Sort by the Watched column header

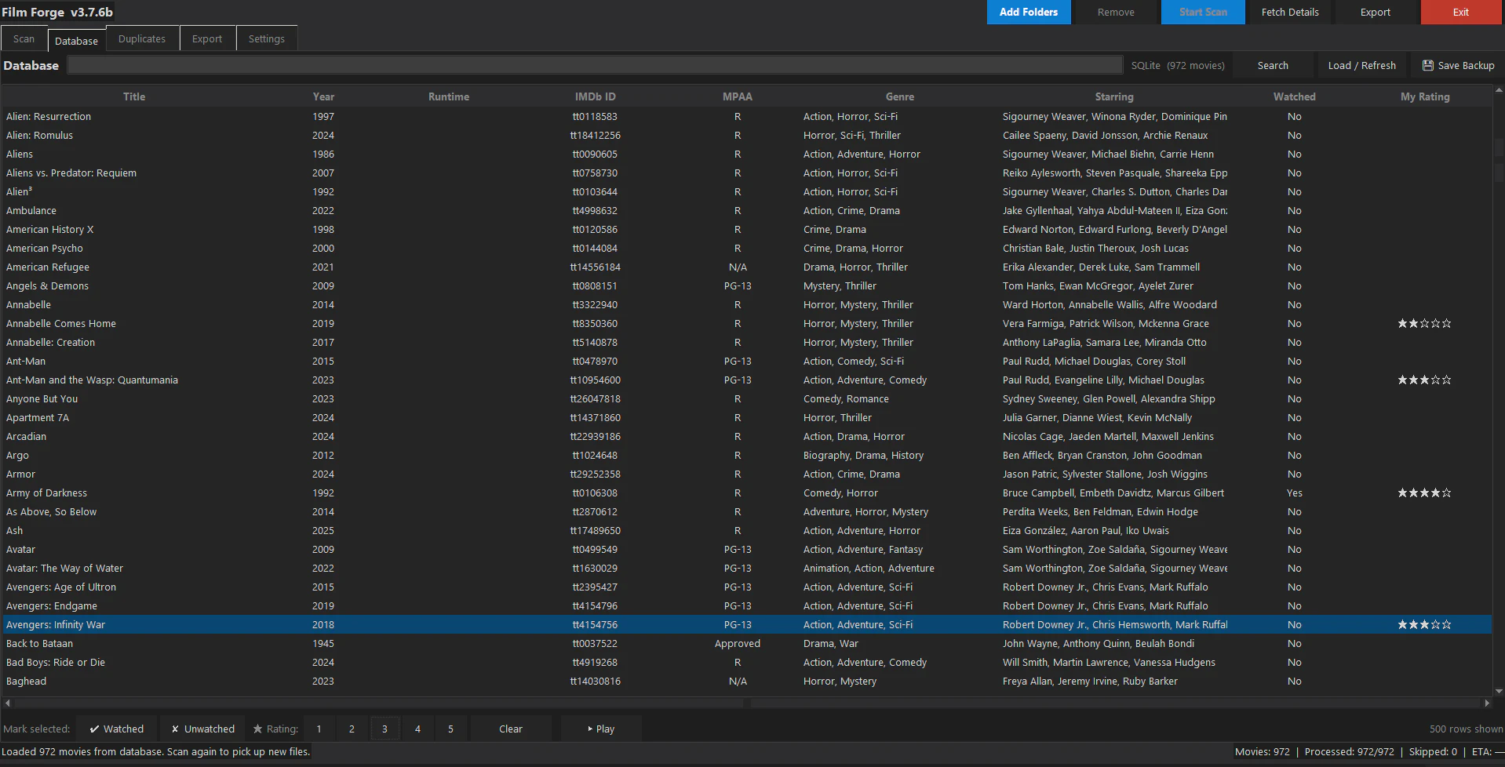[x=1294, y=97]
